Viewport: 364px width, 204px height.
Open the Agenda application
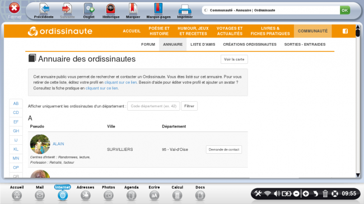132,193
